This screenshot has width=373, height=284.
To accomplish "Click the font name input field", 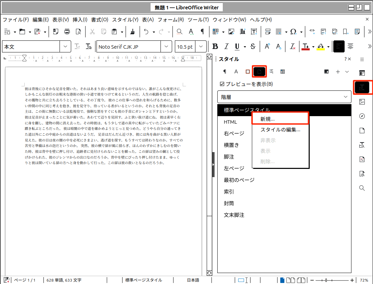I will coord(129,47).
